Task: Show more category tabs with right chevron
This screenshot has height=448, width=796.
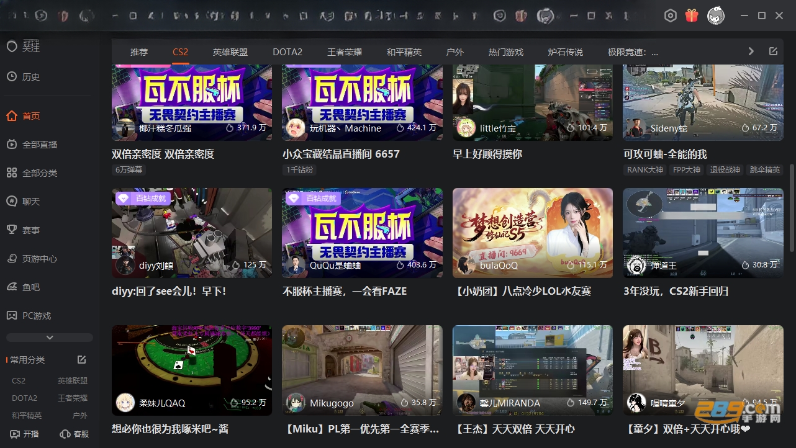Action: coord(751,52)
